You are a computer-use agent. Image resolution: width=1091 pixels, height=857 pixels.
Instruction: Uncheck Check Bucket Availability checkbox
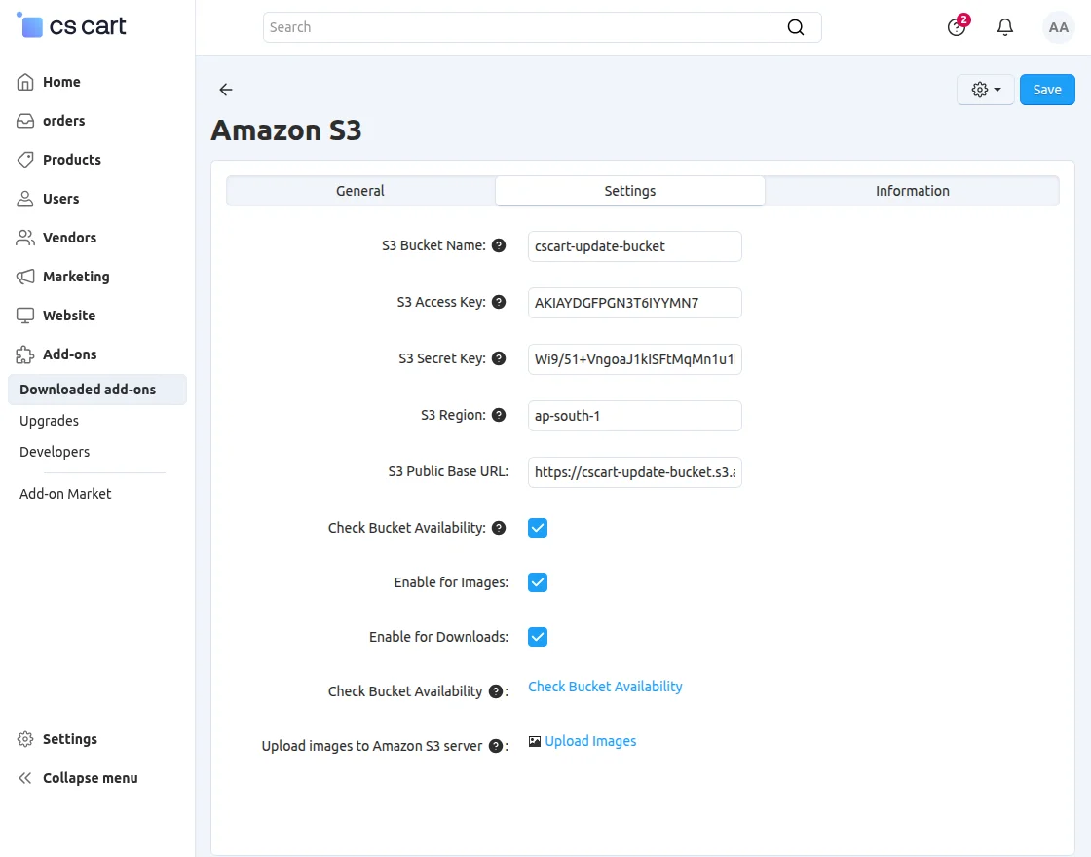[x=537, y=528]
